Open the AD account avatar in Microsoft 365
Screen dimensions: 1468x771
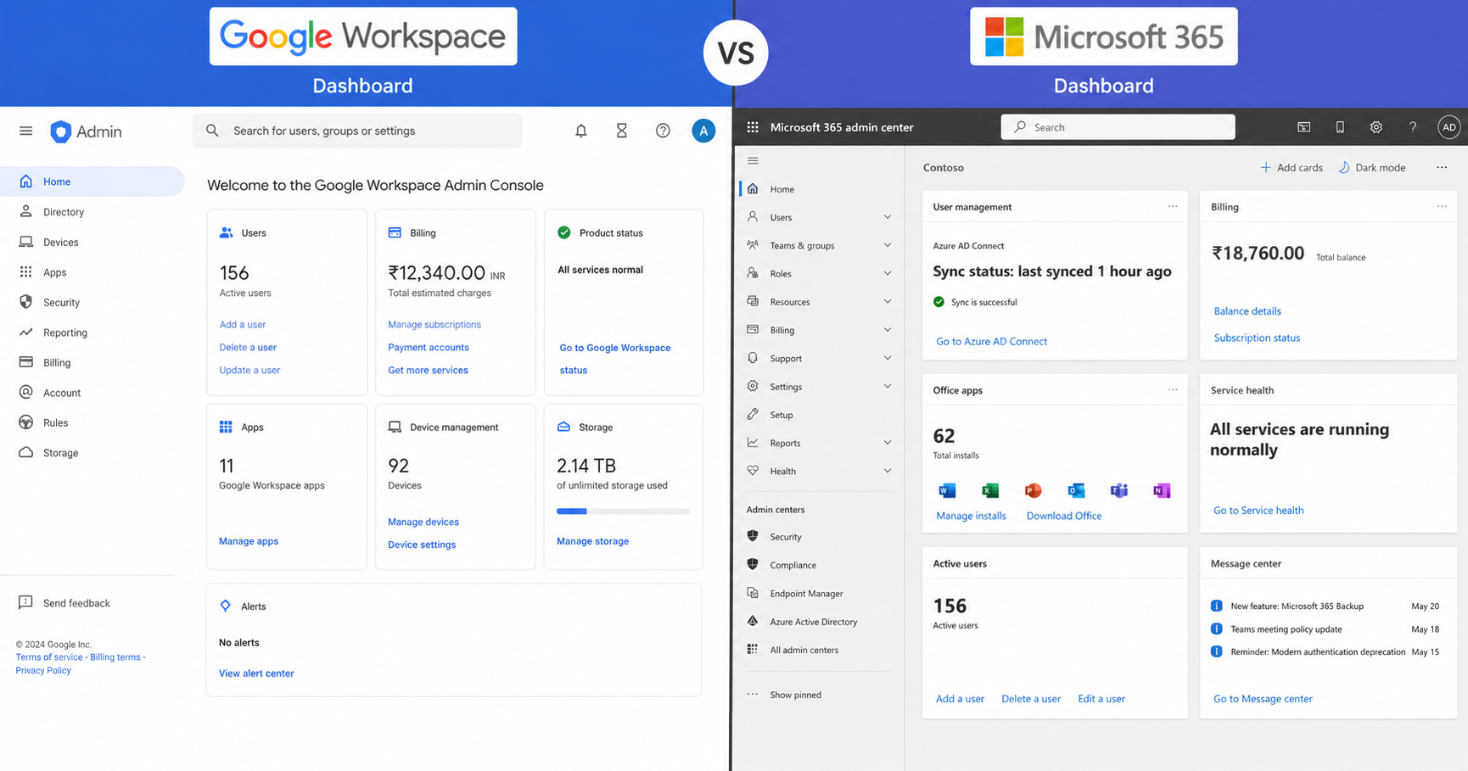point(1449,127)
